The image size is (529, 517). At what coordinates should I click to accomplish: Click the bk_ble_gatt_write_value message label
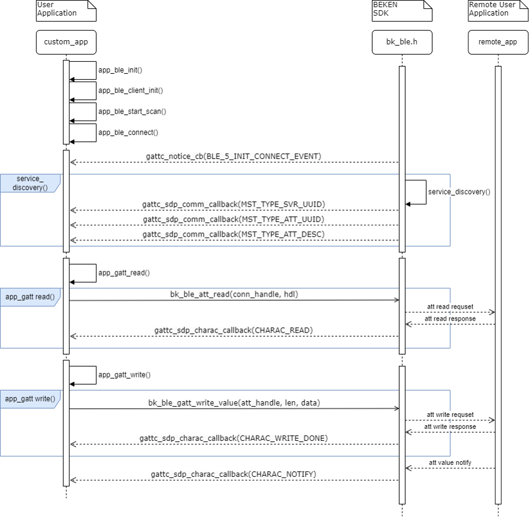[234, 403]
